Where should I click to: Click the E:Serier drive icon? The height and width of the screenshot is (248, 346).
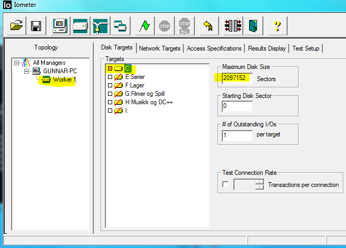click(118, 77)
